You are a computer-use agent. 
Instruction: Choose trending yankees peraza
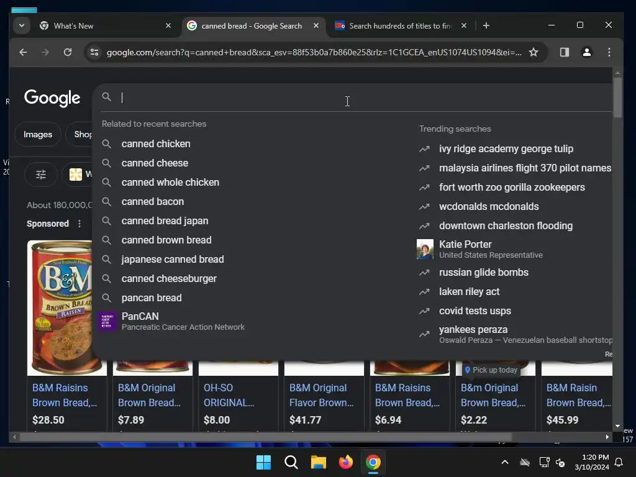[x=515, y=334]
